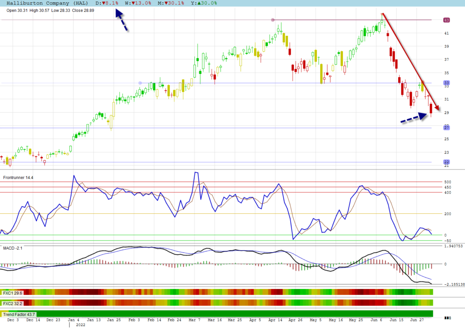Click the daily change D: 8.1% value

pyautogui.click(x=107, y=3)
